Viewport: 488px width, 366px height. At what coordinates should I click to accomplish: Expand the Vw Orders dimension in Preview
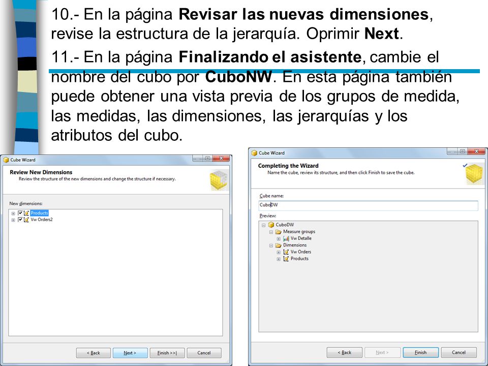(279, 252)
